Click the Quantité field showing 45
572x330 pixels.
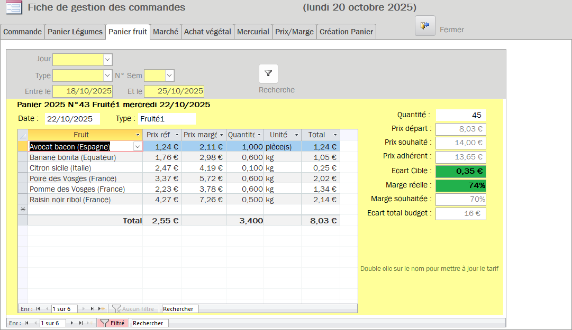pos(460,115)
